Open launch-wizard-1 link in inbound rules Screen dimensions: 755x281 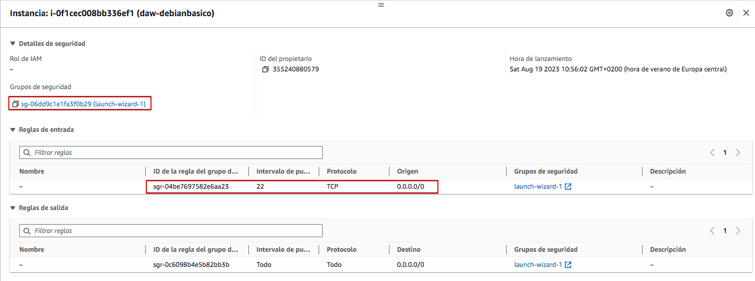tap(538, 187)
